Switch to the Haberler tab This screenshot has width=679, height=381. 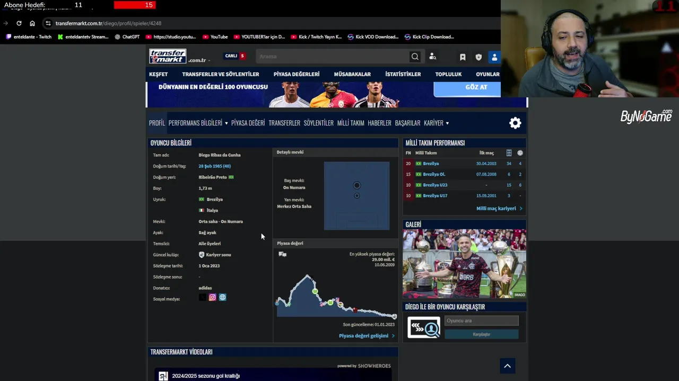(x=379, y=123)
